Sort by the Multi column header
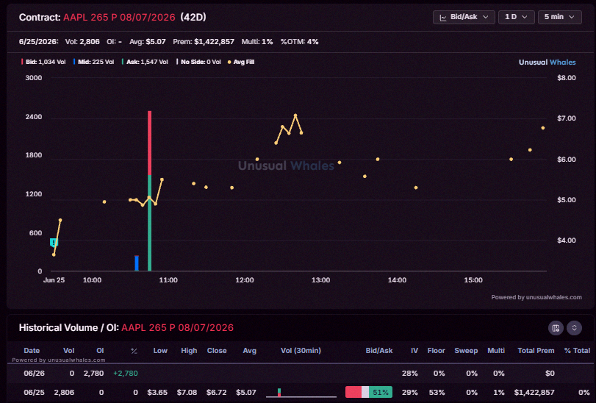This screenshot has width=596, height=403. [x=496, y=351]
